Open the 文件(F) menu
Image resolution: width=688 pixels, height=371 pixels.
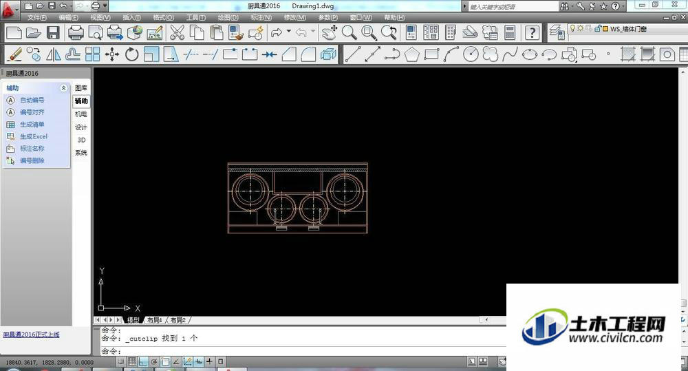click(37, 18)
